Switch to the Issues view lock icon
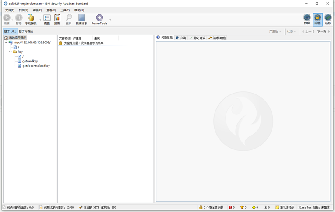 pyautogui.click(x=317, y=19)
